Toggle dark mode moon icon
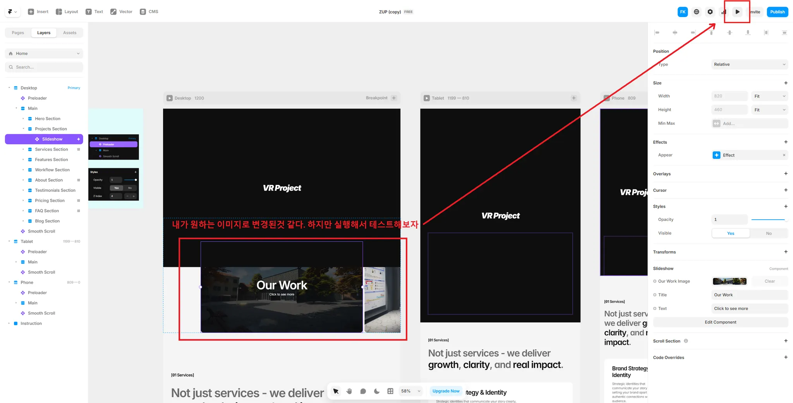The height and width of the screenshot is (403, 793). click(377, 391)
